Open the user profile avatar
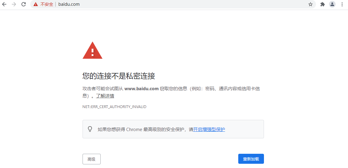 pyautogui.click(x=332, y=4)
